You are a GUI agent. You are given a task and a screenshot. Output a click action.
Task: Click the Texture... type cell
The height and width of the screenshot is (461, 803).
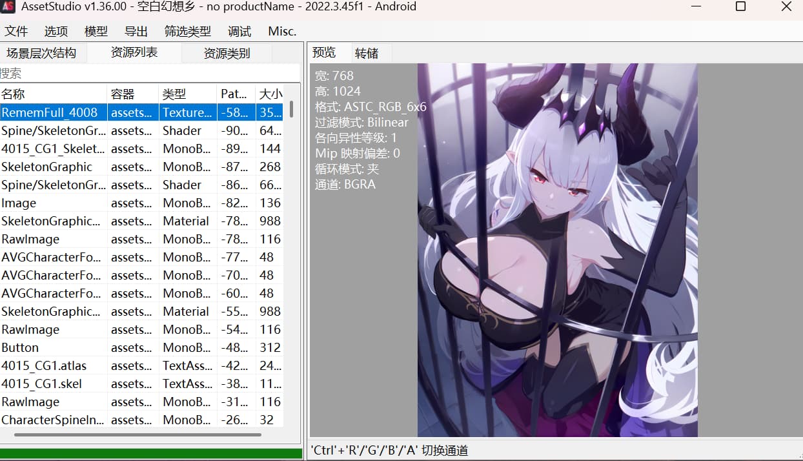point(188,112)
